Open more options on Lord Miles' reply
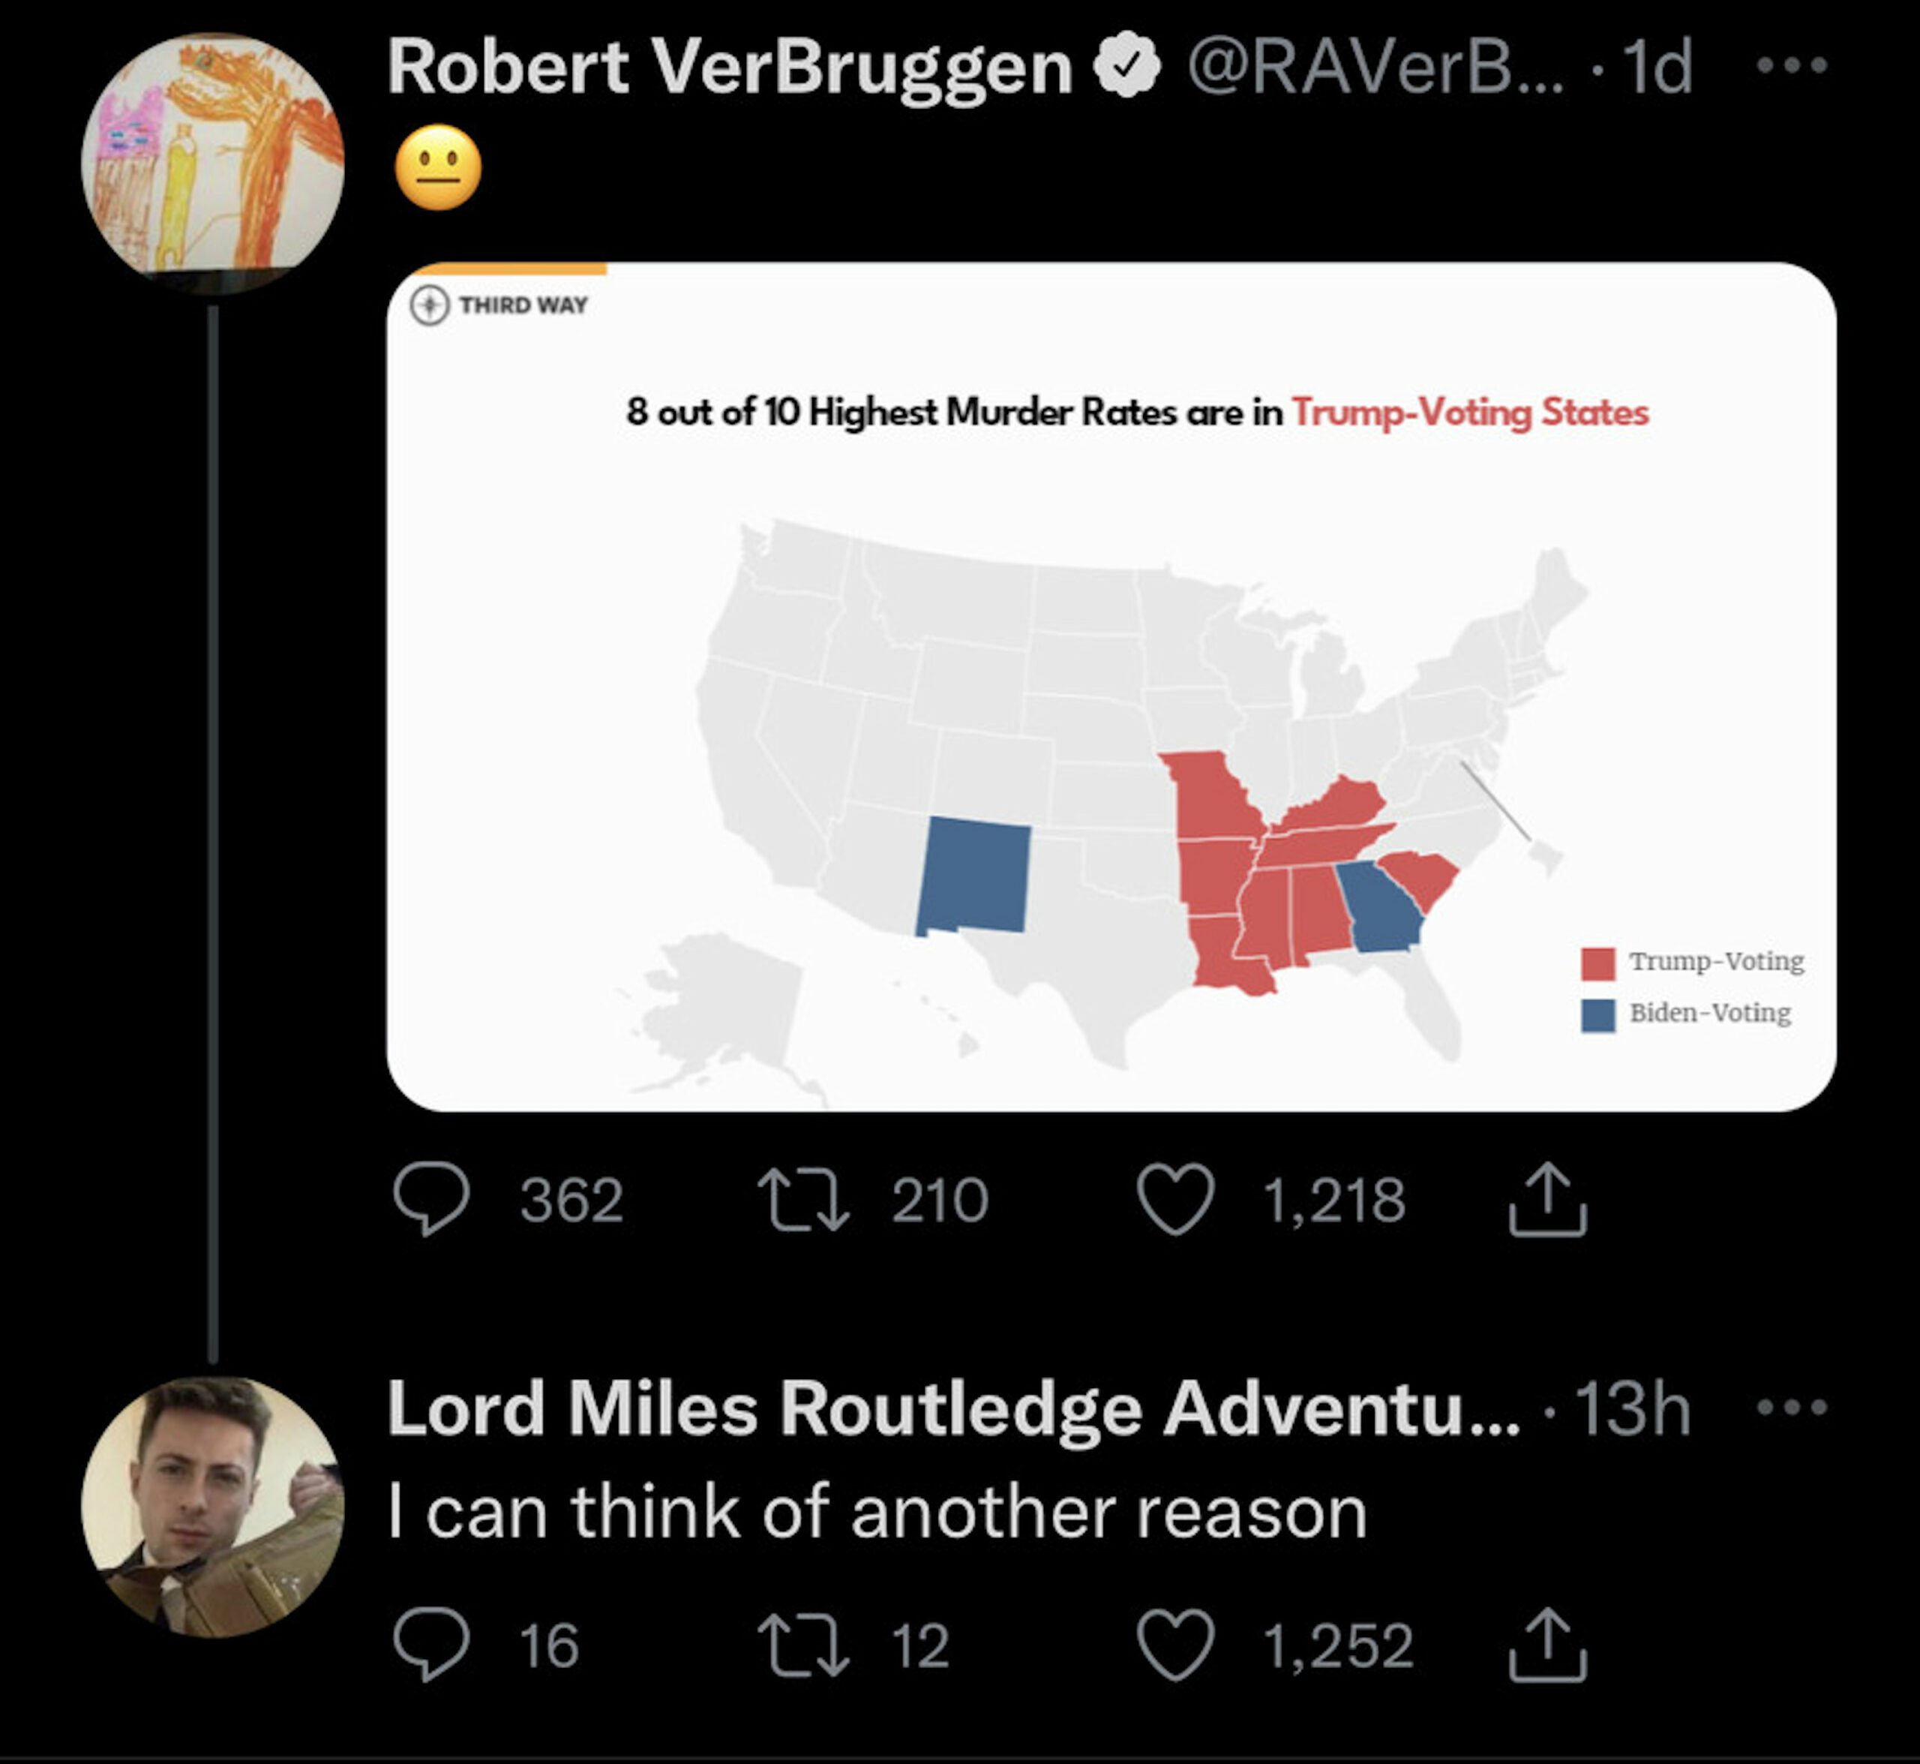 (1791, 1407)
